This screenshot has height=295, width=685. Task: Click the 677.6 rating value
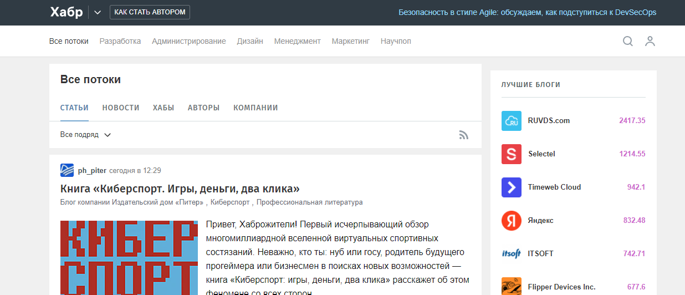coord(636,287)
